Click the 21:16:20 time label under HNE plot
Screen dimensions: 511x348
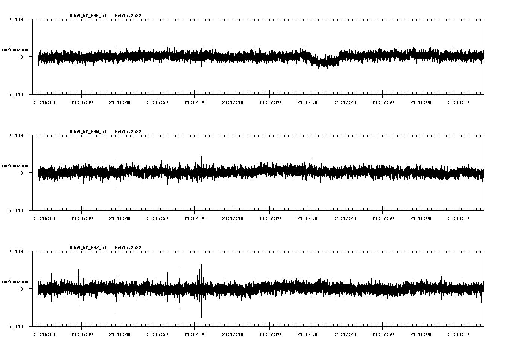pos(44,102)
